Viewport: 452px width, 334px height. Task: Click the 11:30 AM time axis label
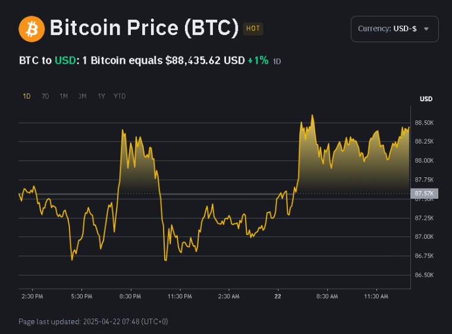(376, 296)
